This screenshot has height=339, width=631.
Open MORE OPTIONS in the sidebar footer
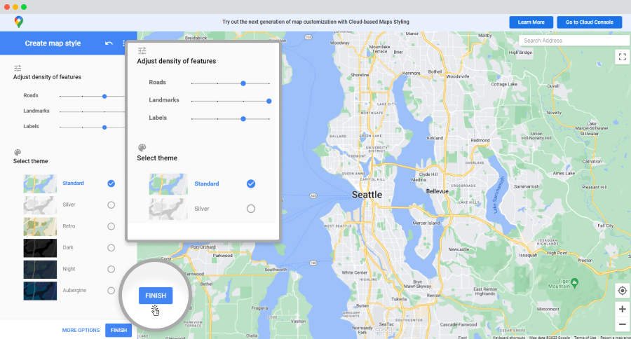point(81,330)
